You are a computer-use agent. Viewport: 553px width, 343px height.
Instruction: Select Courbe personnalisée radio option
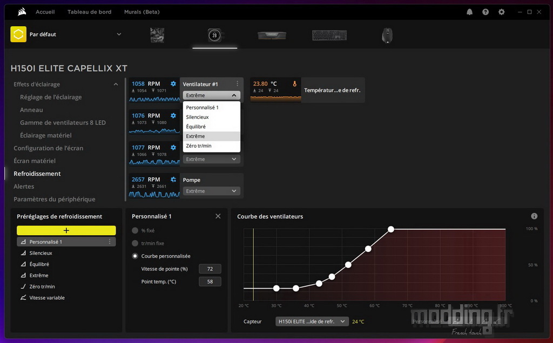[134, 256]
